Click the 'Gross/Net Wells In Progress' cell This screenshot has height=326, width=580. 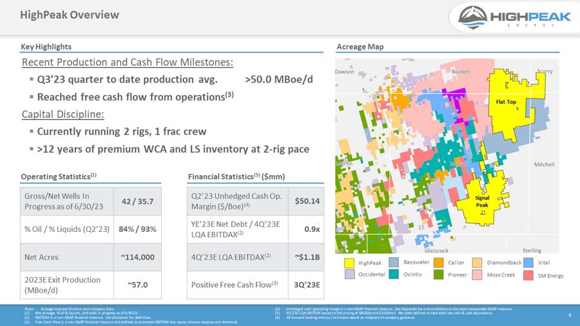pos(67,201)
